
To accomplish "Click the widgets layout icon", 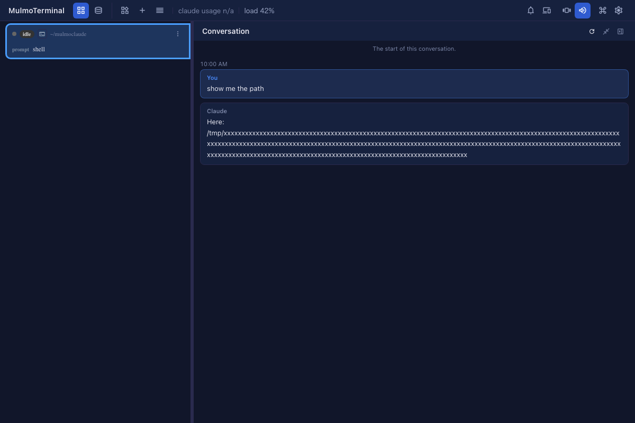I will tap(125, 11).
